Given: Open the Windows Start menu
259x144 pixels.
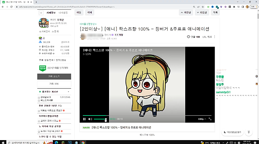Looking at the screenshot, I should (x=3, y=142).
